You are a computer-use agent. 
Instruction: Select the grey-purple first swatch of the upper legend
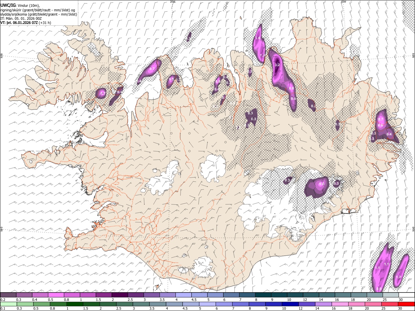(8, 295)
